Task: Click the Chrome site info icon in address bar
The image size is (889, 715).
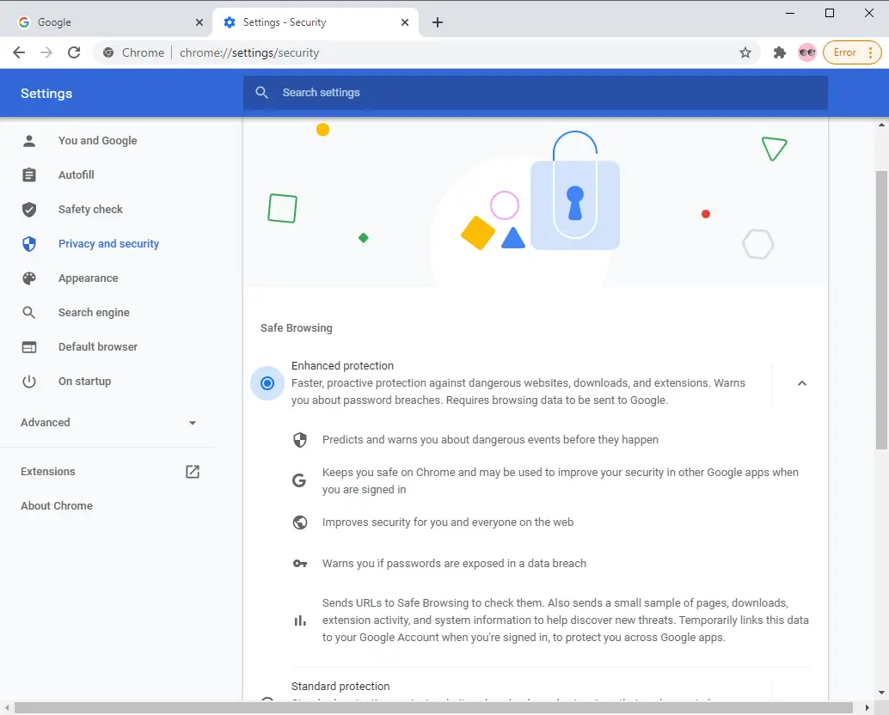Action: click(x=108, y=52)
